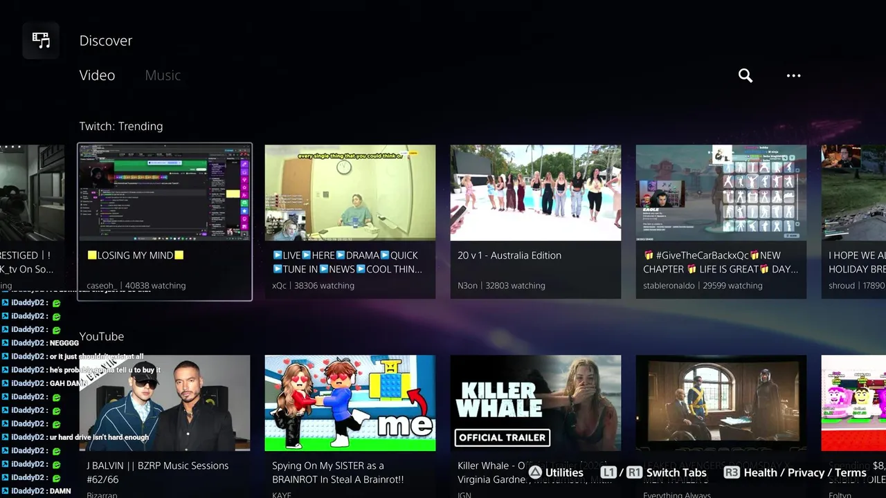Screen dimensions: 886x498
Task: Click the 'stableronaldo | 29599 watching' text
Action: coord(703,286)
